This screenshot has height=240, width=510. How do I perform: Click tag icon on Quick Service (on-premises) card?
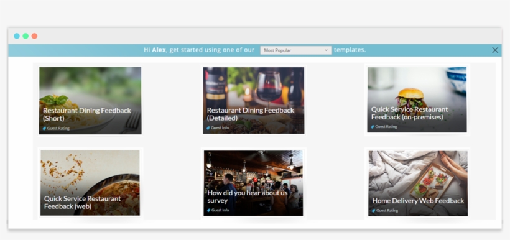point(373,127)
